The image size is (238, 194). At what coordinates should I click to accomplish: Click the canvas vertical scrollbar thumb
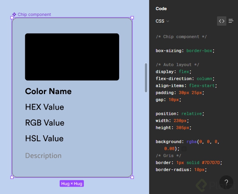(146, 78)
